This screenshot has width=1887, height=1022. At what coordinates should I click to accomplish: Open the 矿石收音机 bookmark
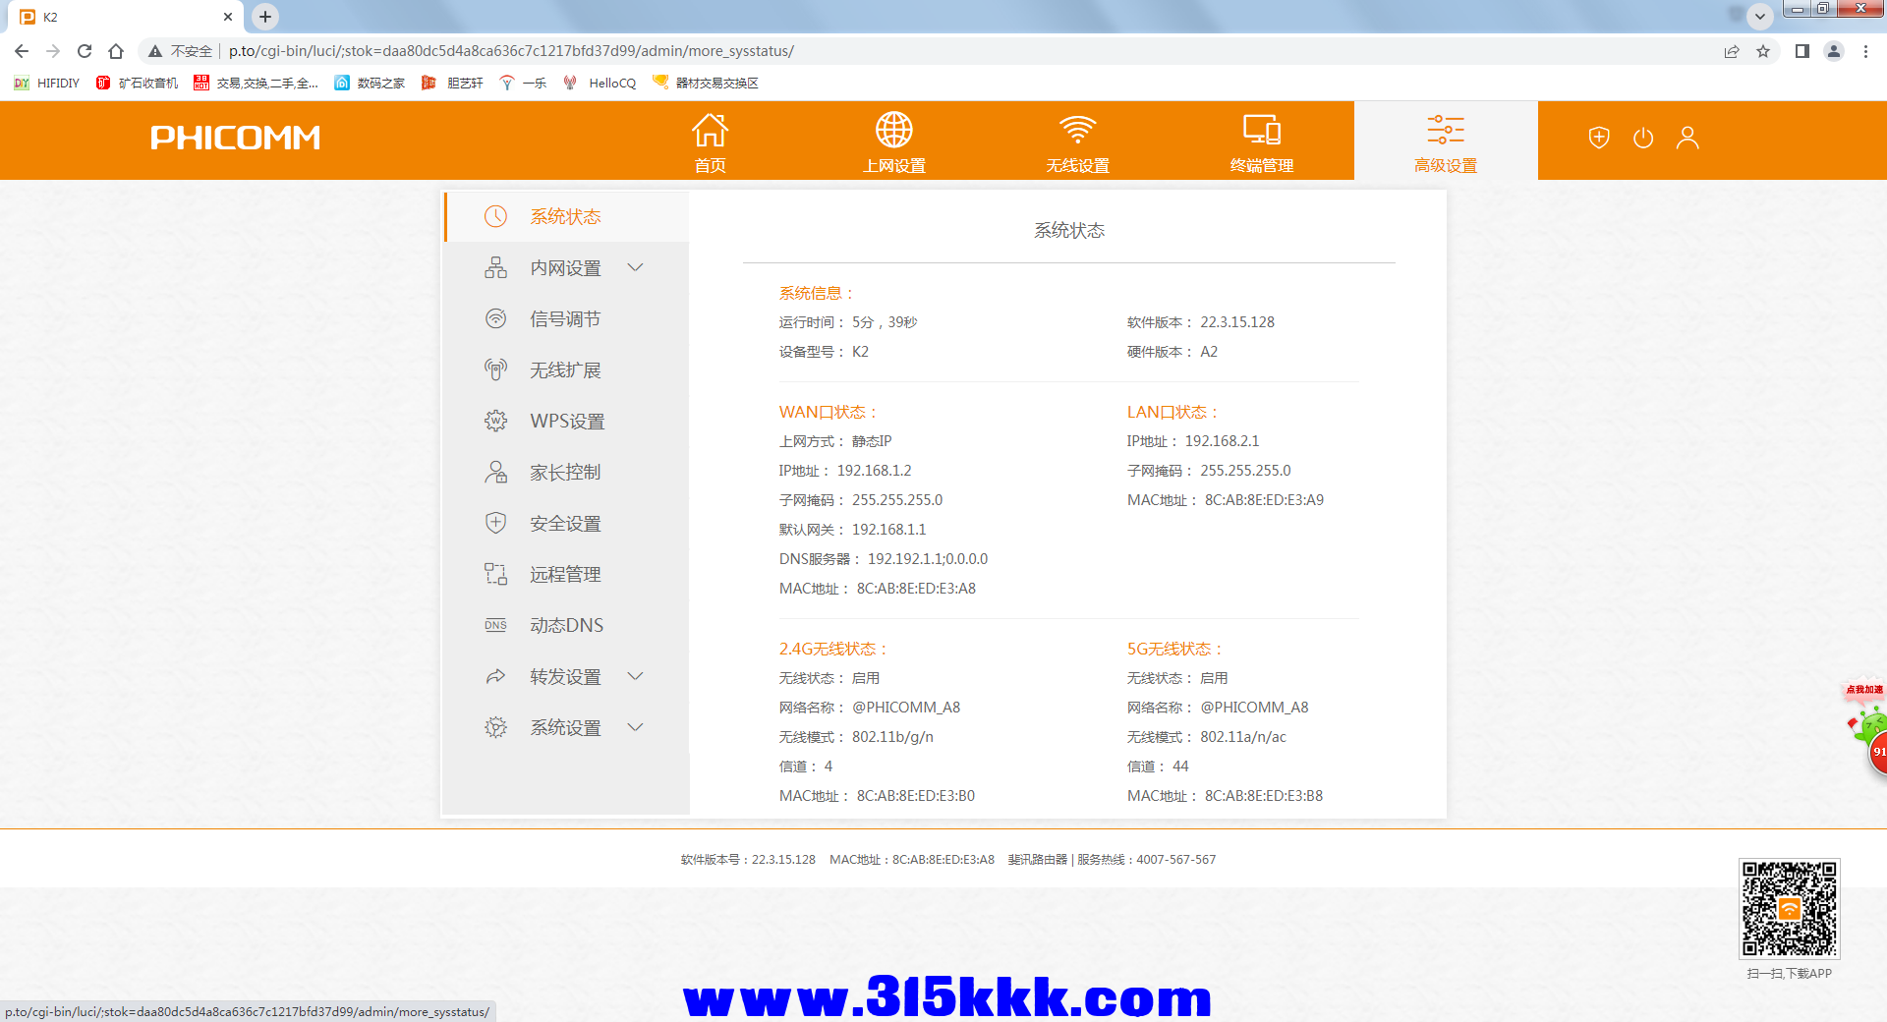click(138, 83)
